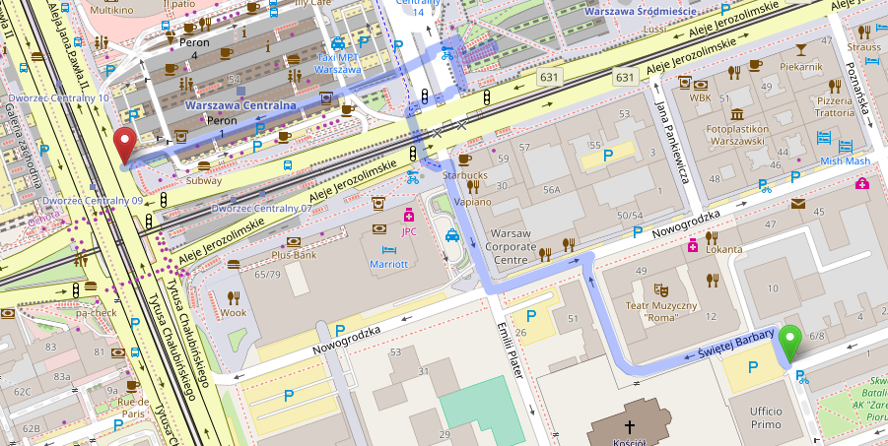Click the 56A building number
Image resolution: width=888 pixels, height=446 pixels.
551,190
